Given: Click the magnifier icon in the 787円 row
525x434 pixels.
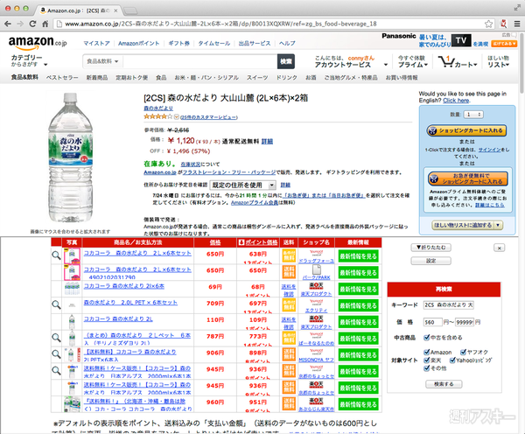Looking at the screenshot, I should pos(56,338).
